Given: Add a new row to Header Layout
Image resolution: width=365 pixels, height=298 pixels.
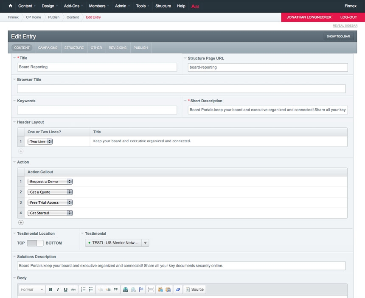Looking at the screenshot, I should [x=21, y=151].
